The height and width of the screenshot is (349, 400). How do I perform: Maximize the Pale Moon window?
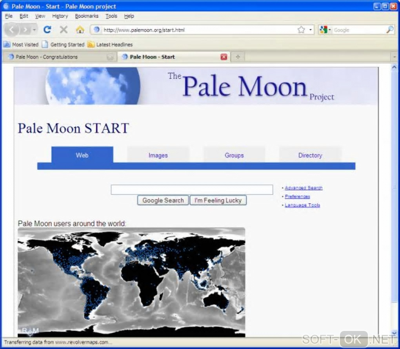(x=385, y=6)
